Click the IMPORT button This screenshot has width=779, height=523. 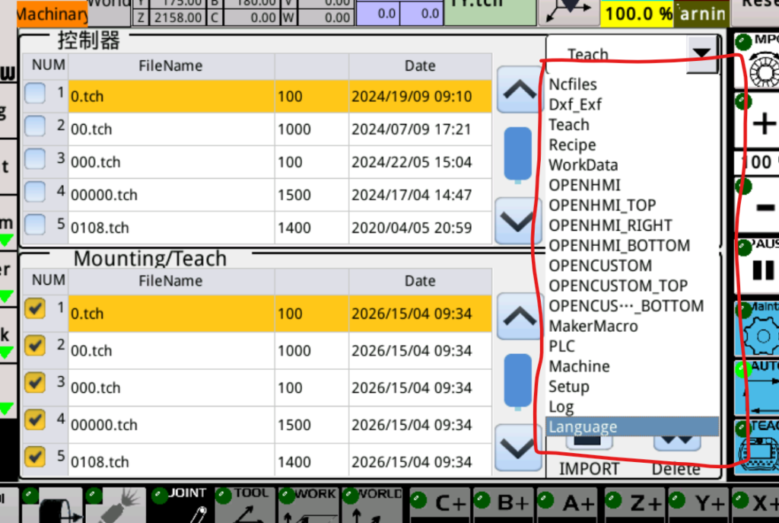click(589, 469)
